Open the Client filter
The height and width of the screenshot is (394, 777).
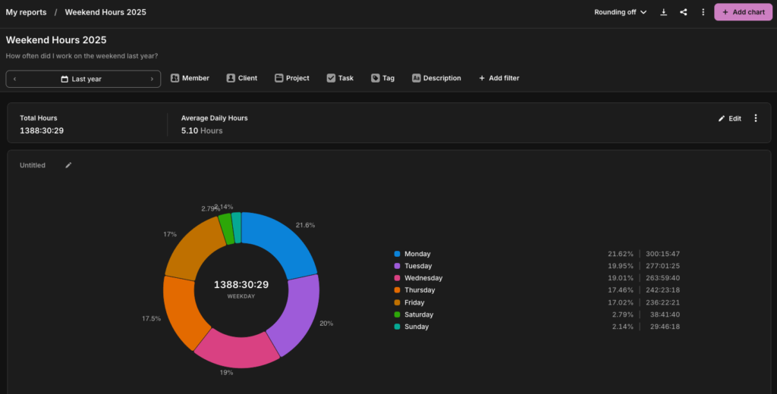[x=241, y=78]
